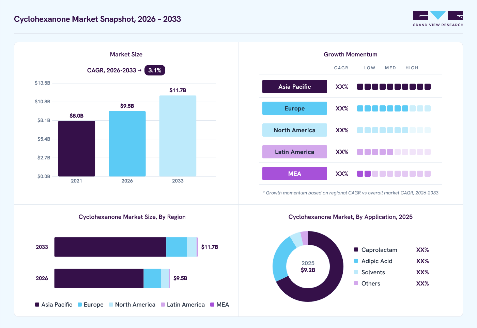
Task: Click the 2021 market size bar
Action: (77, 149)
